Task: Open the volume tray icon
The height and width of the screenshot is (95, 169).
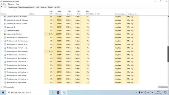Action: (148, 93)
